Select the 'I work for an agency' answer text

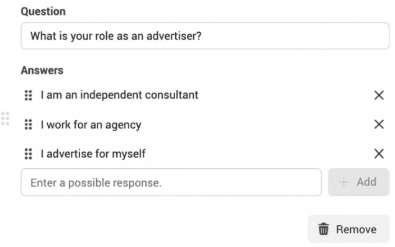click(91, 125)
